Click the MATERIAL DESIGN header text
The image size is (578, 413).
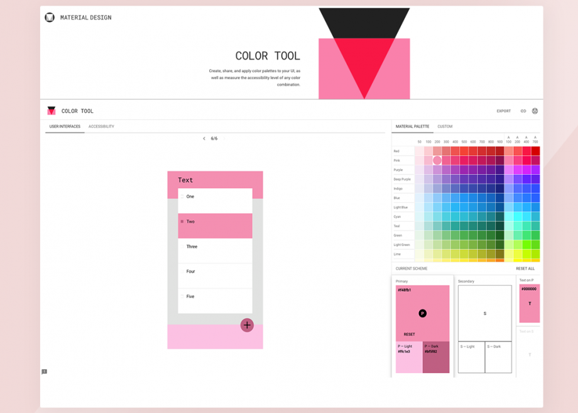85,18
